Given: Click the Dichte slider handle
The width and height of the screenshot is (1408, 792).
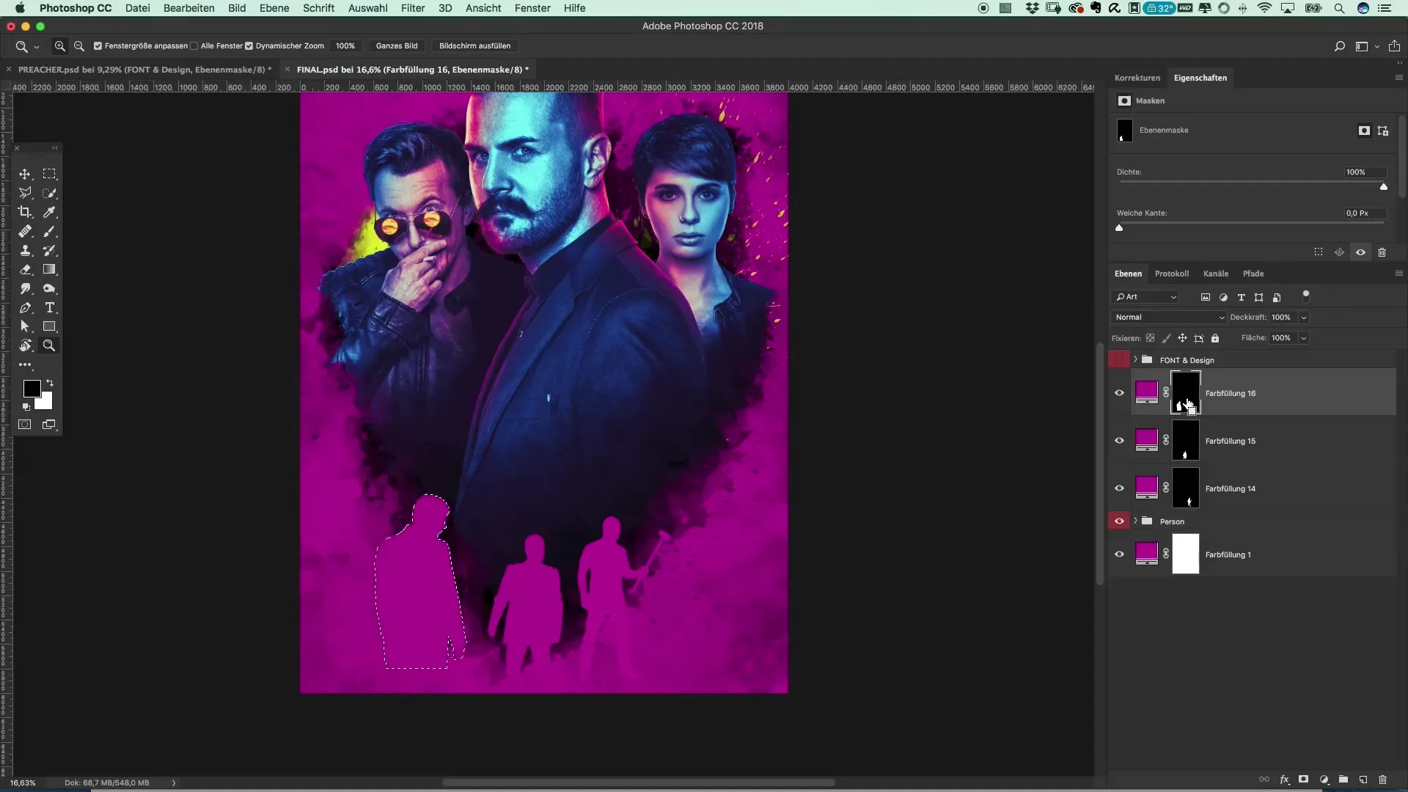Looking at the screenshot, I should (1384, 187).
